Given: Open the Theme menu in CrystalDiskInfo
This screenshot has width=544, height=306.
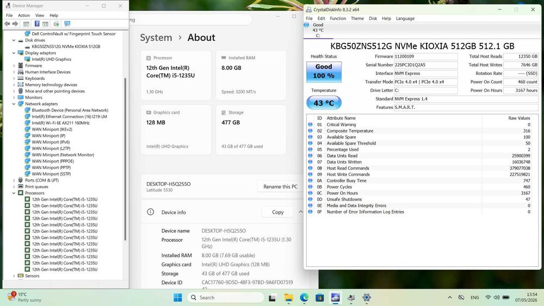Looking at the screenshot, I should pyautogui.click(x=357, y=18).
